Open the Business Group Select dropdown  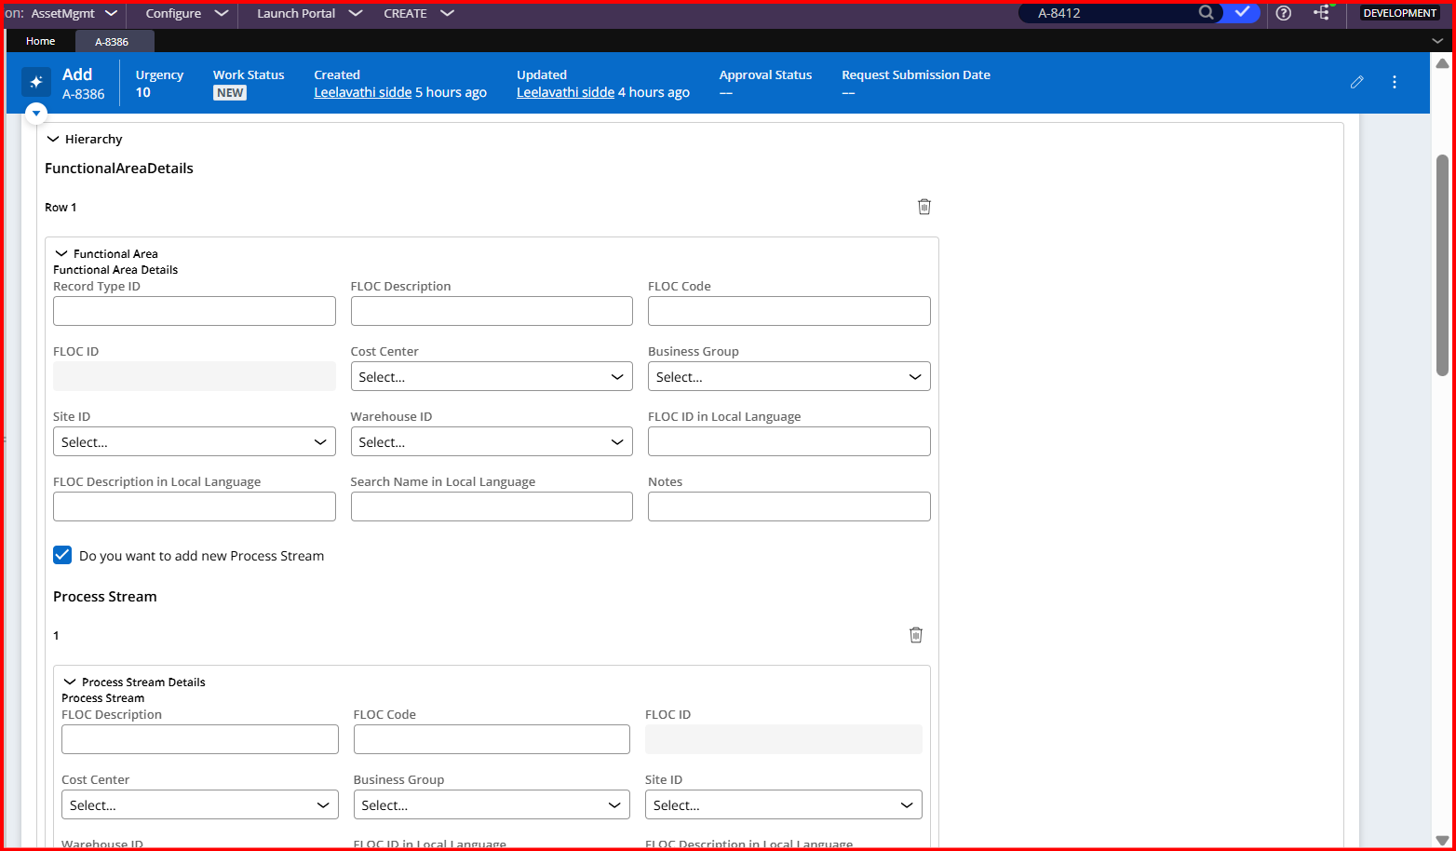pos(788,376)
